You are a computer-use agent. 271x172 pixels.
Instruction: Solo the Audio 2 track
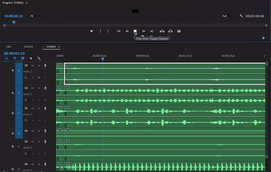click(x=38, y=88)
